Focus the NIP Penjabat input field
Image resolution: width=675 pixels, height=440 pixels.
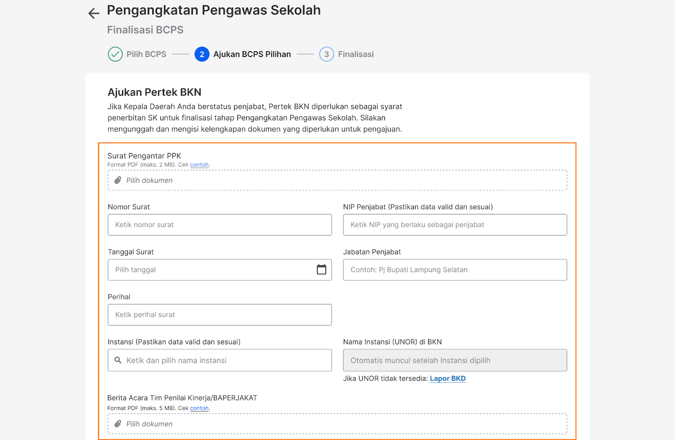455,225
